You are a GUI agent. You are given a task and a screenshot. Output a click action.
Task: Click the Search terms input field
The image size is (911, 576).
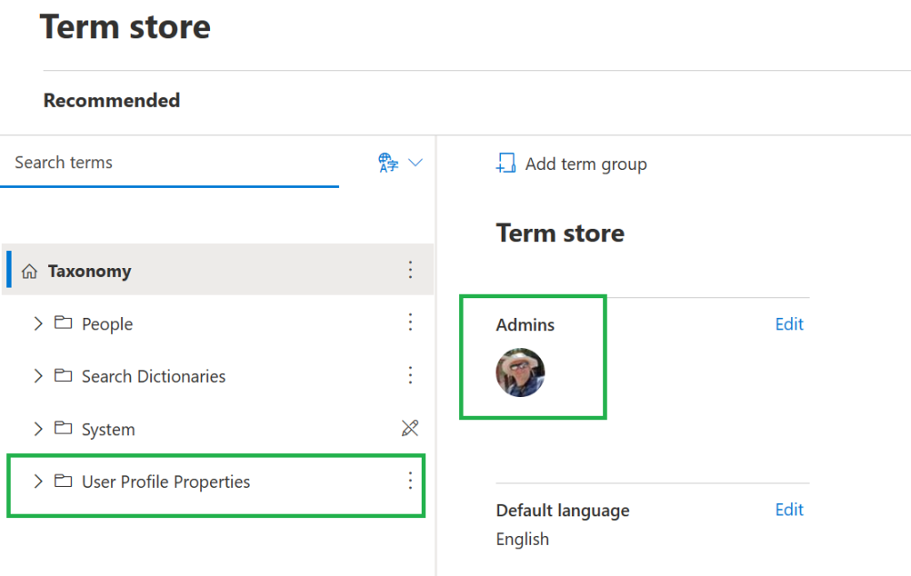coord(169,163)
